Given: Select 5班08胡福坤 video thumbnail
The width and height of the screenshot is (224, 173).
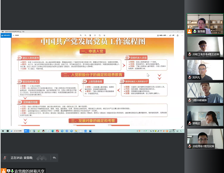Looking at the screenshot, I should coord(205,93).
